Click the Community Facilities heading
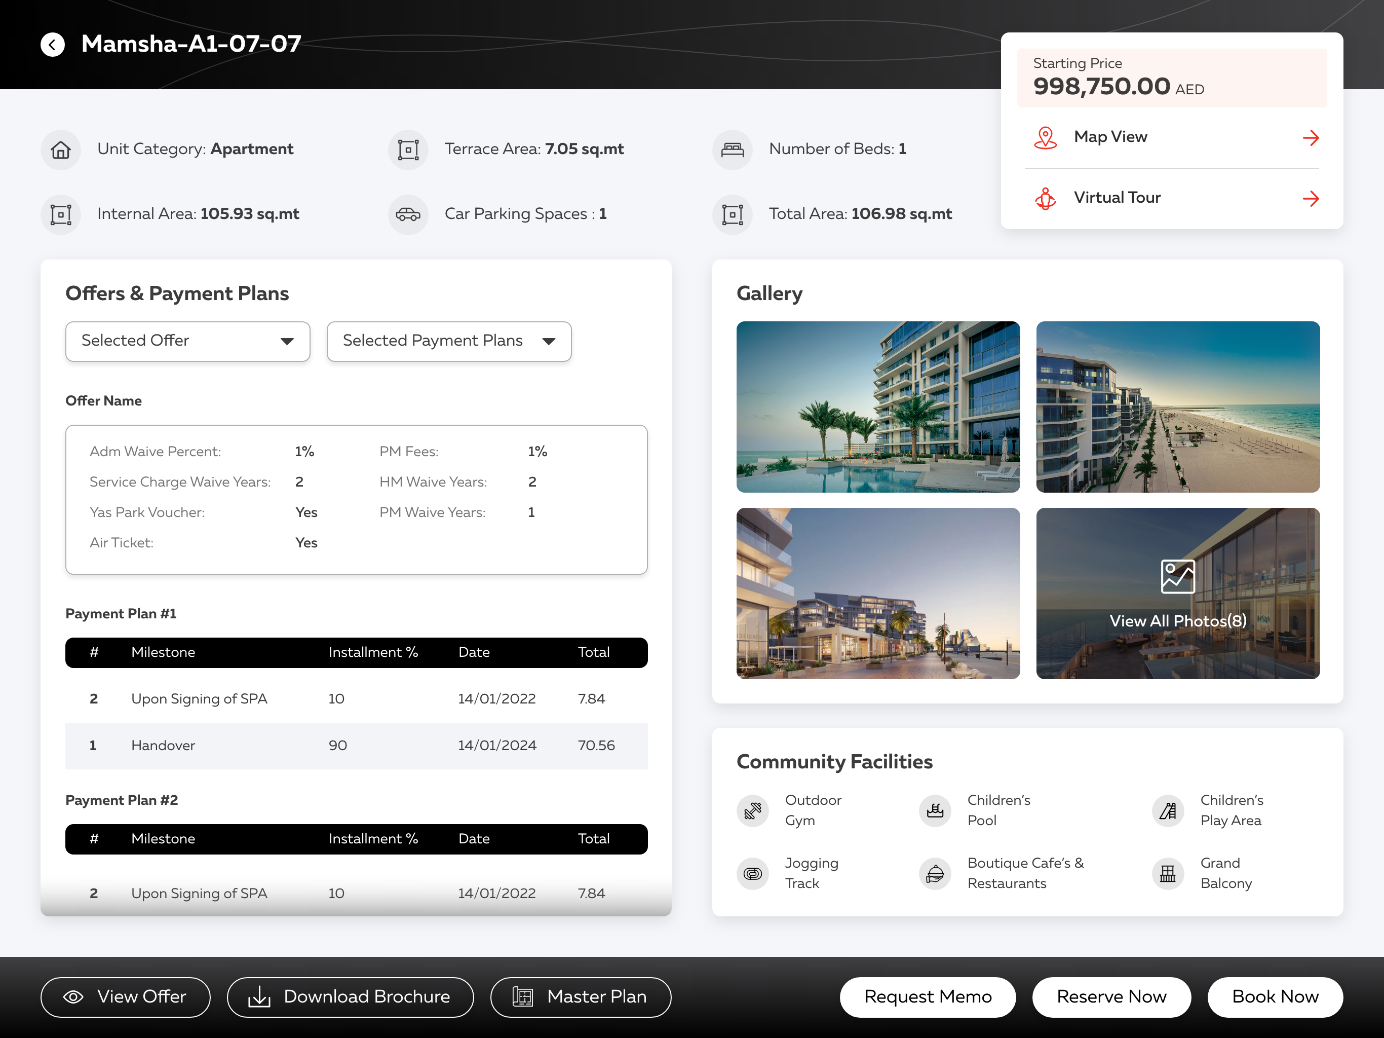This screenshot has height=1038, width=1384. pyautogui.click(x=835, y=762)
